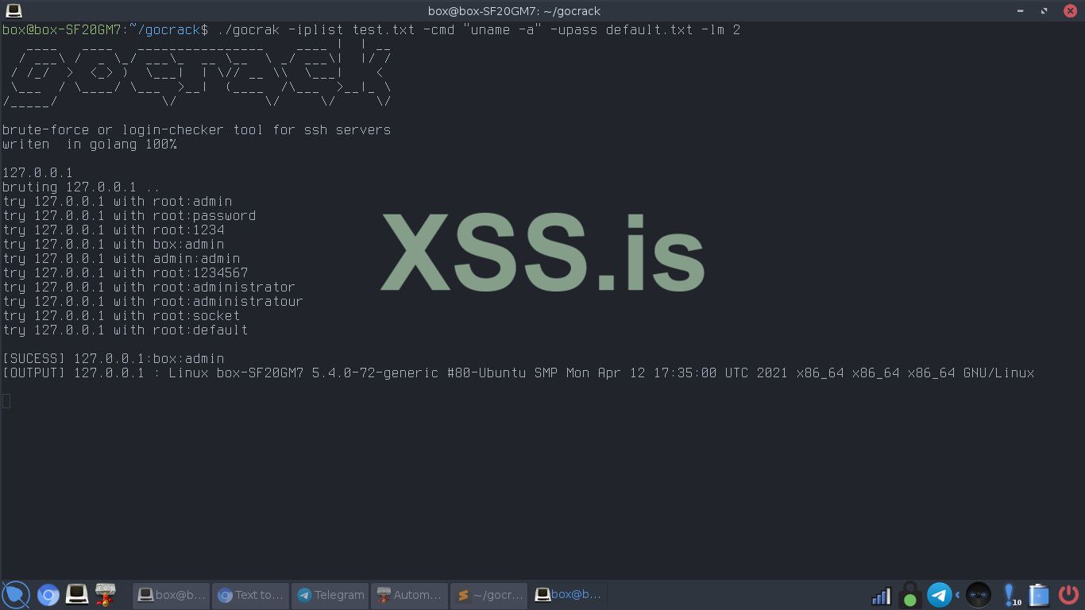Open the Kali-style start menu leaf icon
Screen dimensions: 1085x610
pyautogui.click(x=16, y=594)
